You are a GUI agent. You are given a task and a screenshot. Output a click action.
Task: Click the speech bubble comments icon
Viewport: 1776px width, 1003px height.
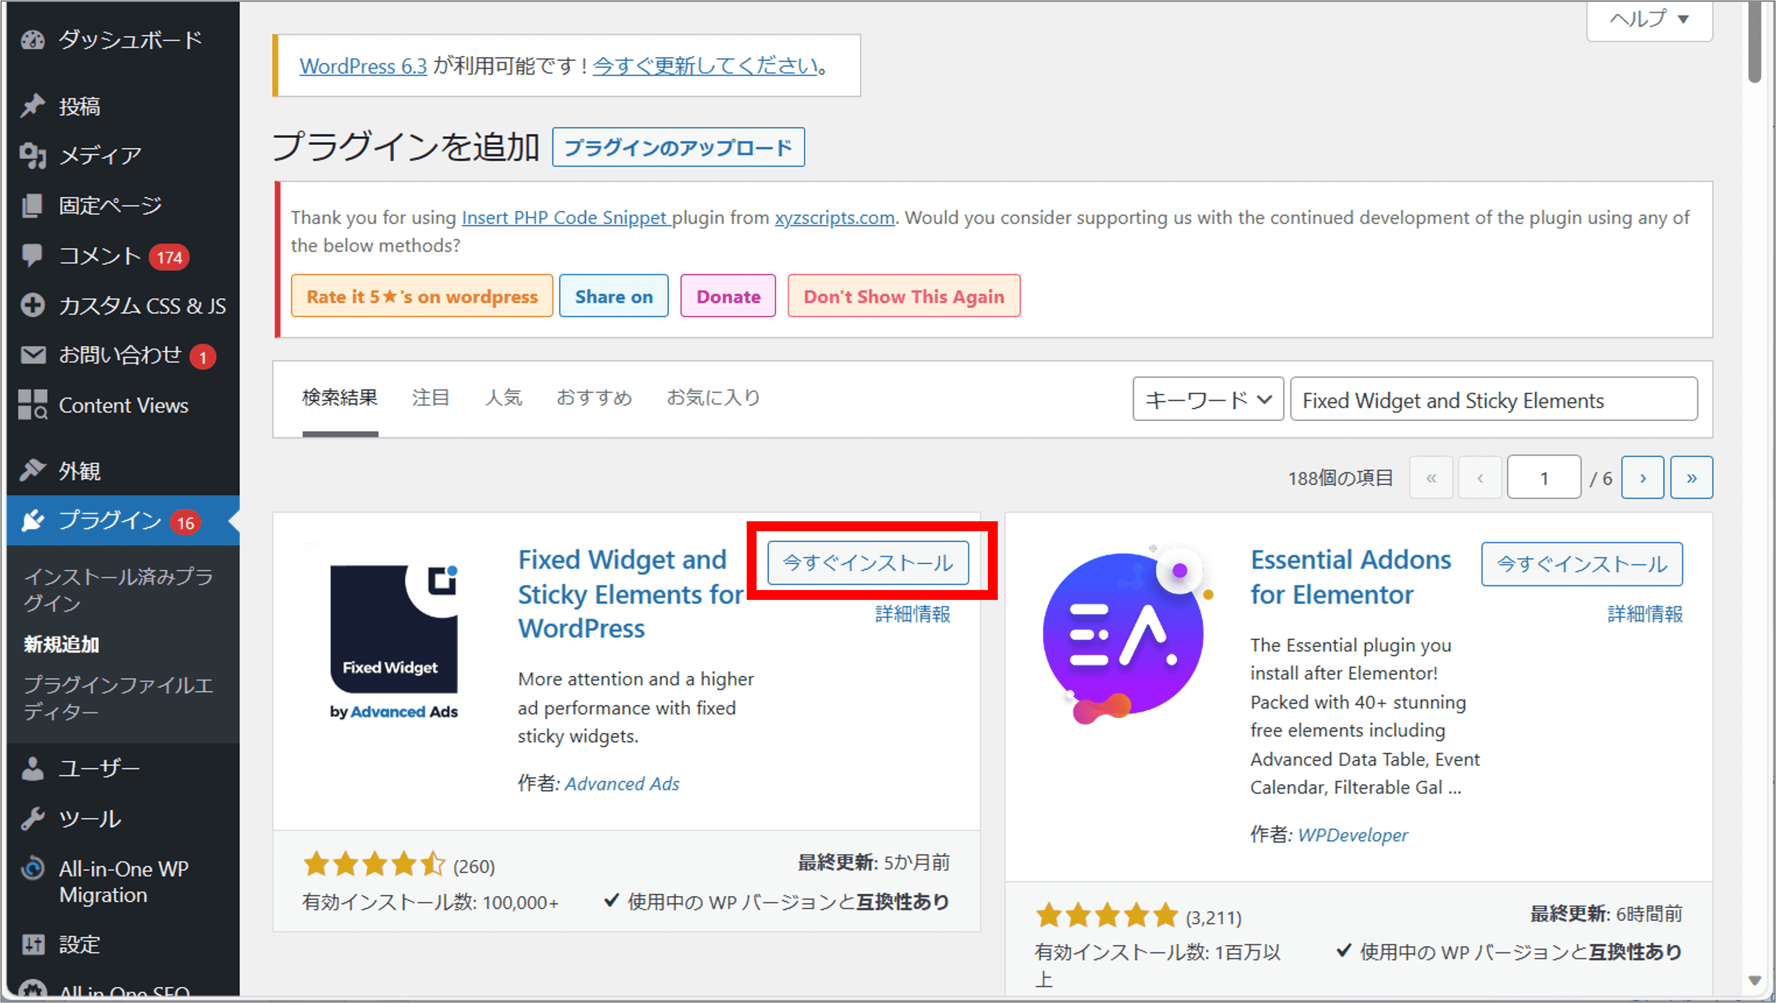(33, 255)
